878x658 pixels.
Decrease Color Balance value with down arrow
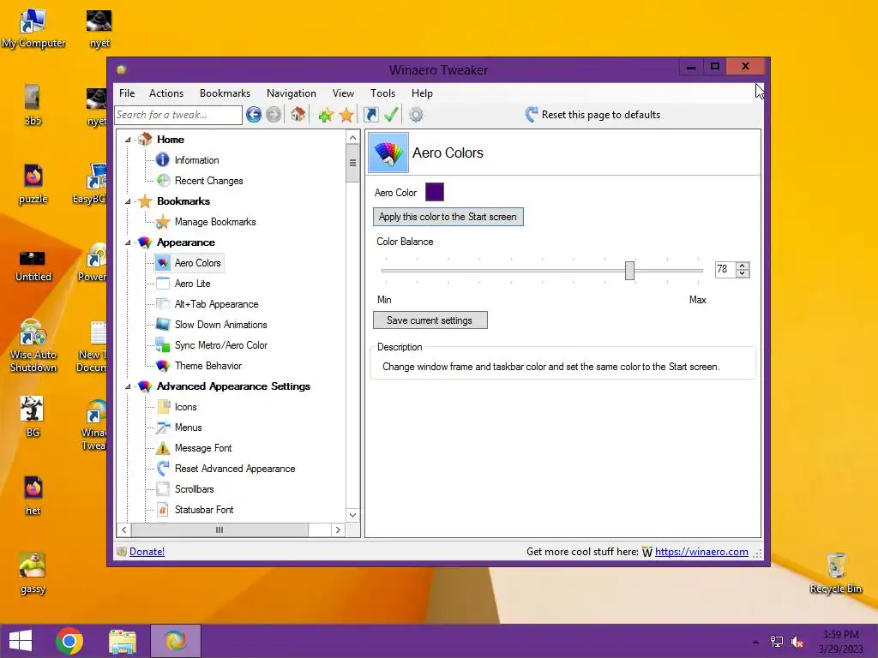pyautogui.click(x=743, y=273)
